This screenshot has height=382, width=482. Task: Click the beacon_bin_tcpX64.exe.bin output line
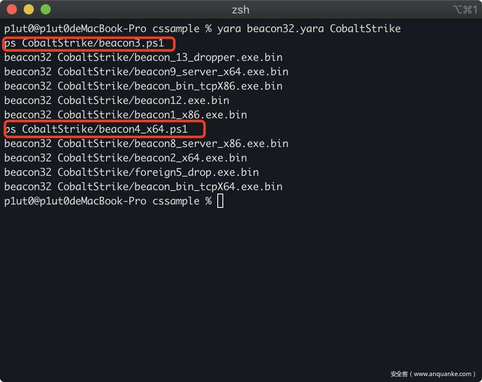pos(143,187)
